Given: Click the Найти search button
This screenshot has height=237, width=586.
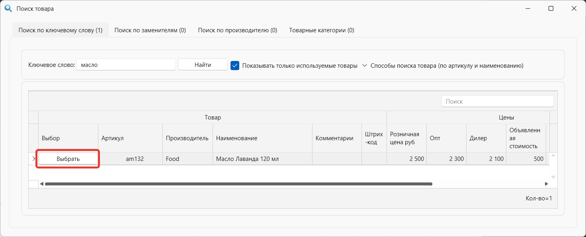Looking at the screenshot, I should pos(203,65).
